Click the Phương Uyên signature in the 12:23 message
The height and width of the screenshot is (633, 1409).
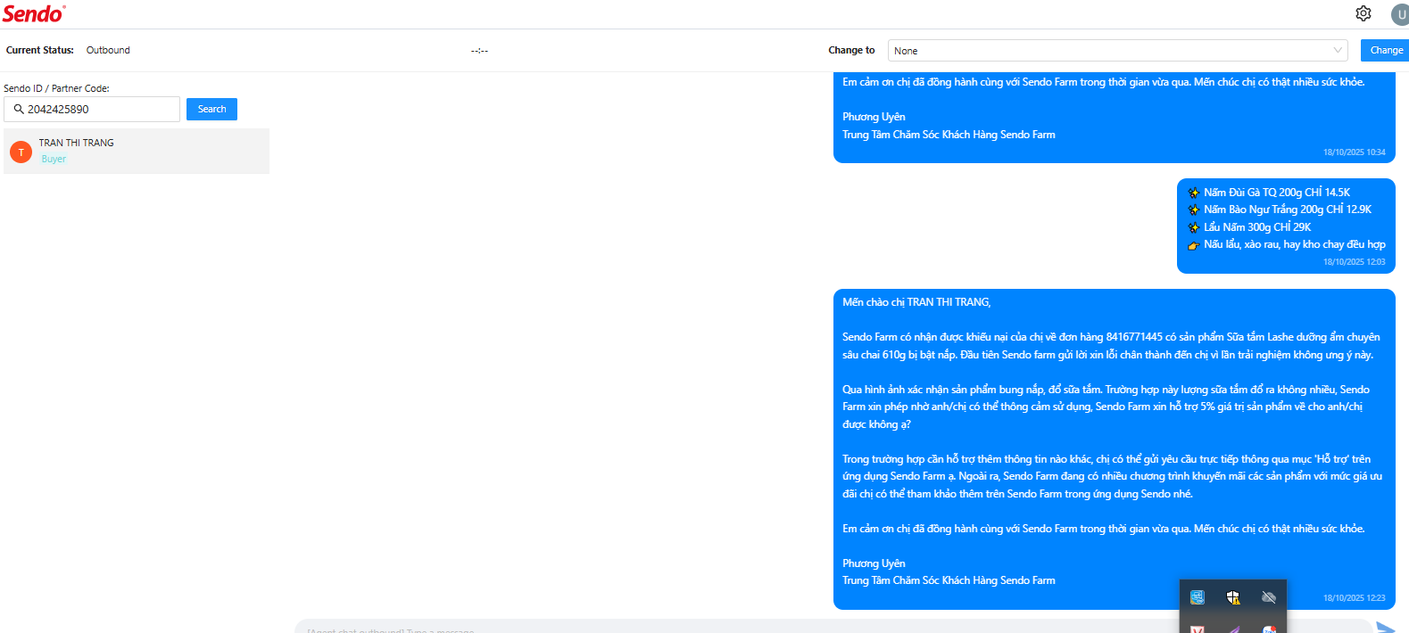point(874,563)
